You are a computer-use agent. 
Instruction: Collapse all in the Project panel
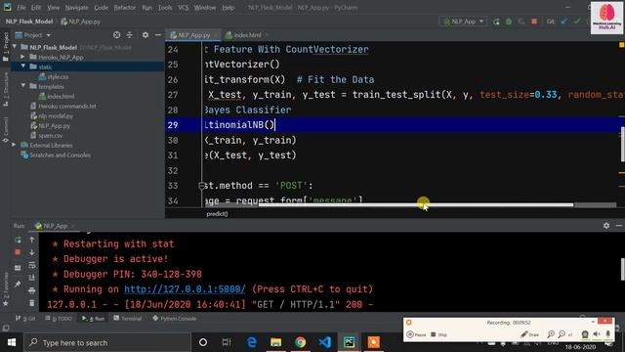130,35
